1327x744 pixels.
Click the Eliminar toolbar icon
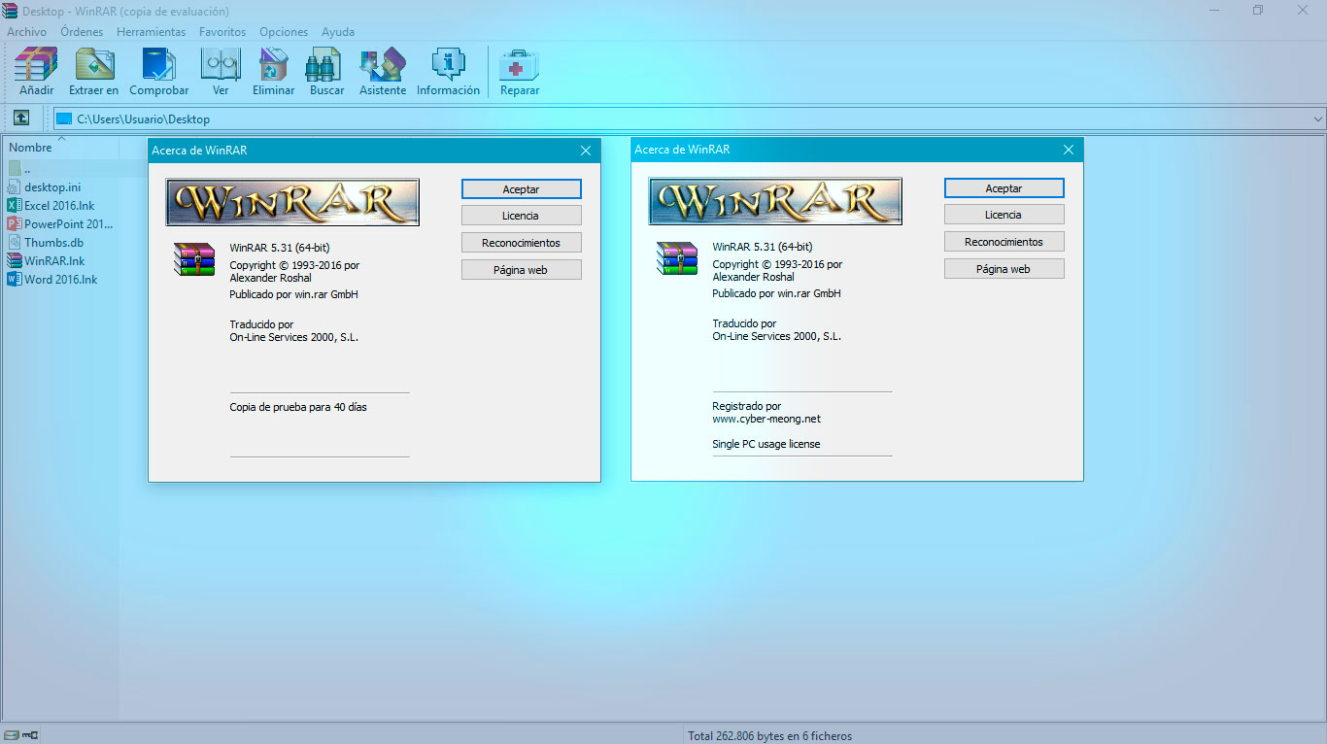(272, 68)
